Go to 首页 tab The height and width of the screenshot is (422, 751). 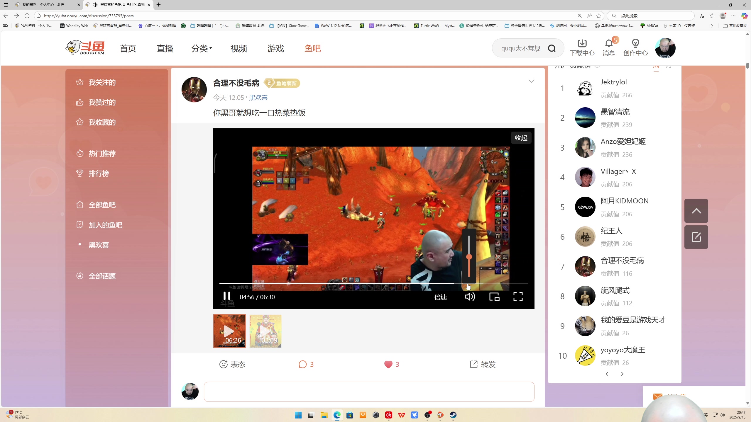coord(128,48)
